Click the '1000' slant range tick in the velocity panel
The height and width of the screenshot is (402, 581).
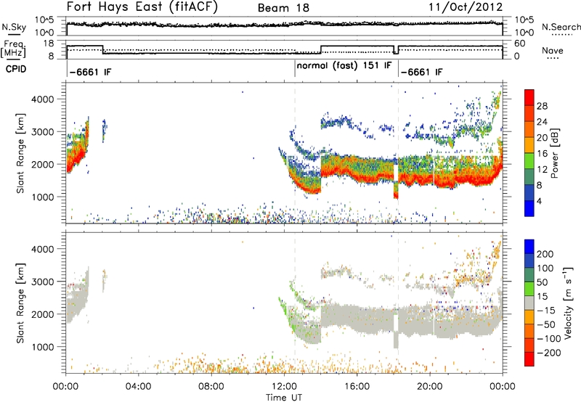[42, 347]
